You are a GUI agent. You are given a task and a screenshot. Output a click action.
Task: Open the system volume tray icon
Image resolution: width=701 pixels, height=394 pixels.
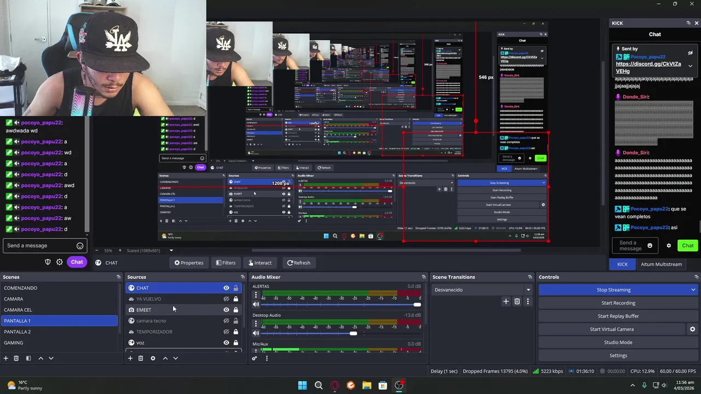tap(664, 385)
